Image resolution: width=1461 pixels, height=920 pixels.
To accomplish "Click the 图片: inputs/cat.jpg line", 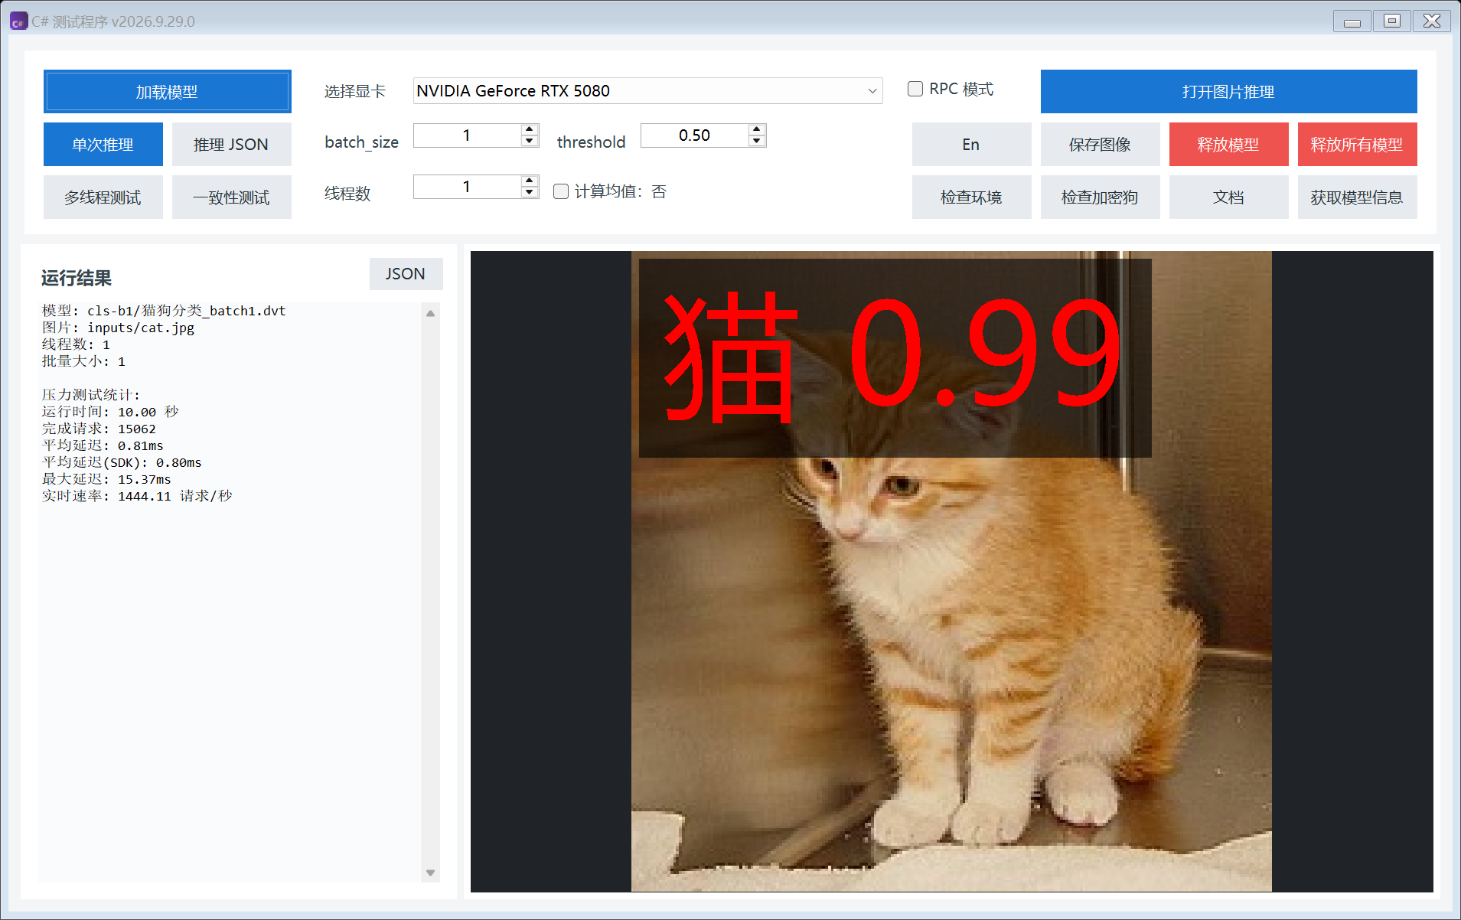I will pyautogui.click(x=118, y=328).
